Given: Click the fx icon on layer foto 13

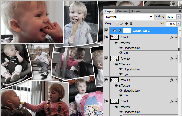Looking at the screenshot, I should click(x=172, y=80).
